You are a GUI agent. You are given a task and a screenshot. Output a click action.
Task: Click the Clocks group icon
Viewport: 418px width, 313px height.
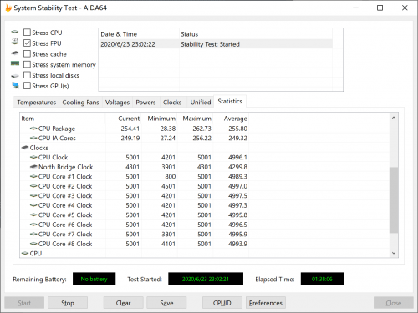25,147
